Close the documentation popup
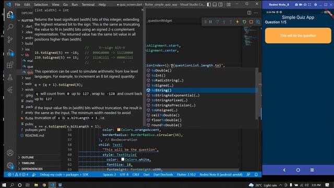The width and height of the screenshot is (334, 188). [142, 10]
